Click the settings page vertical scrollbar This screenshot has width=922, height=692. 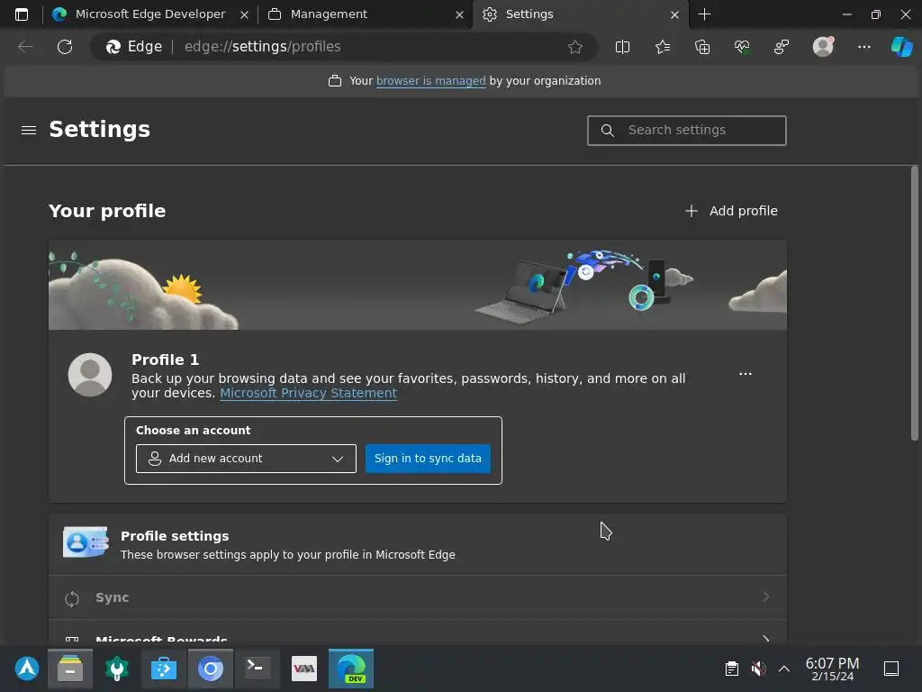[914, 303]
